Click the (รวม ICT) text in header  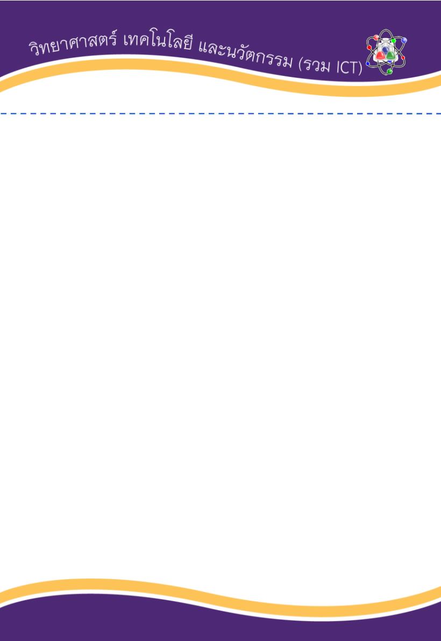point(331,67)
